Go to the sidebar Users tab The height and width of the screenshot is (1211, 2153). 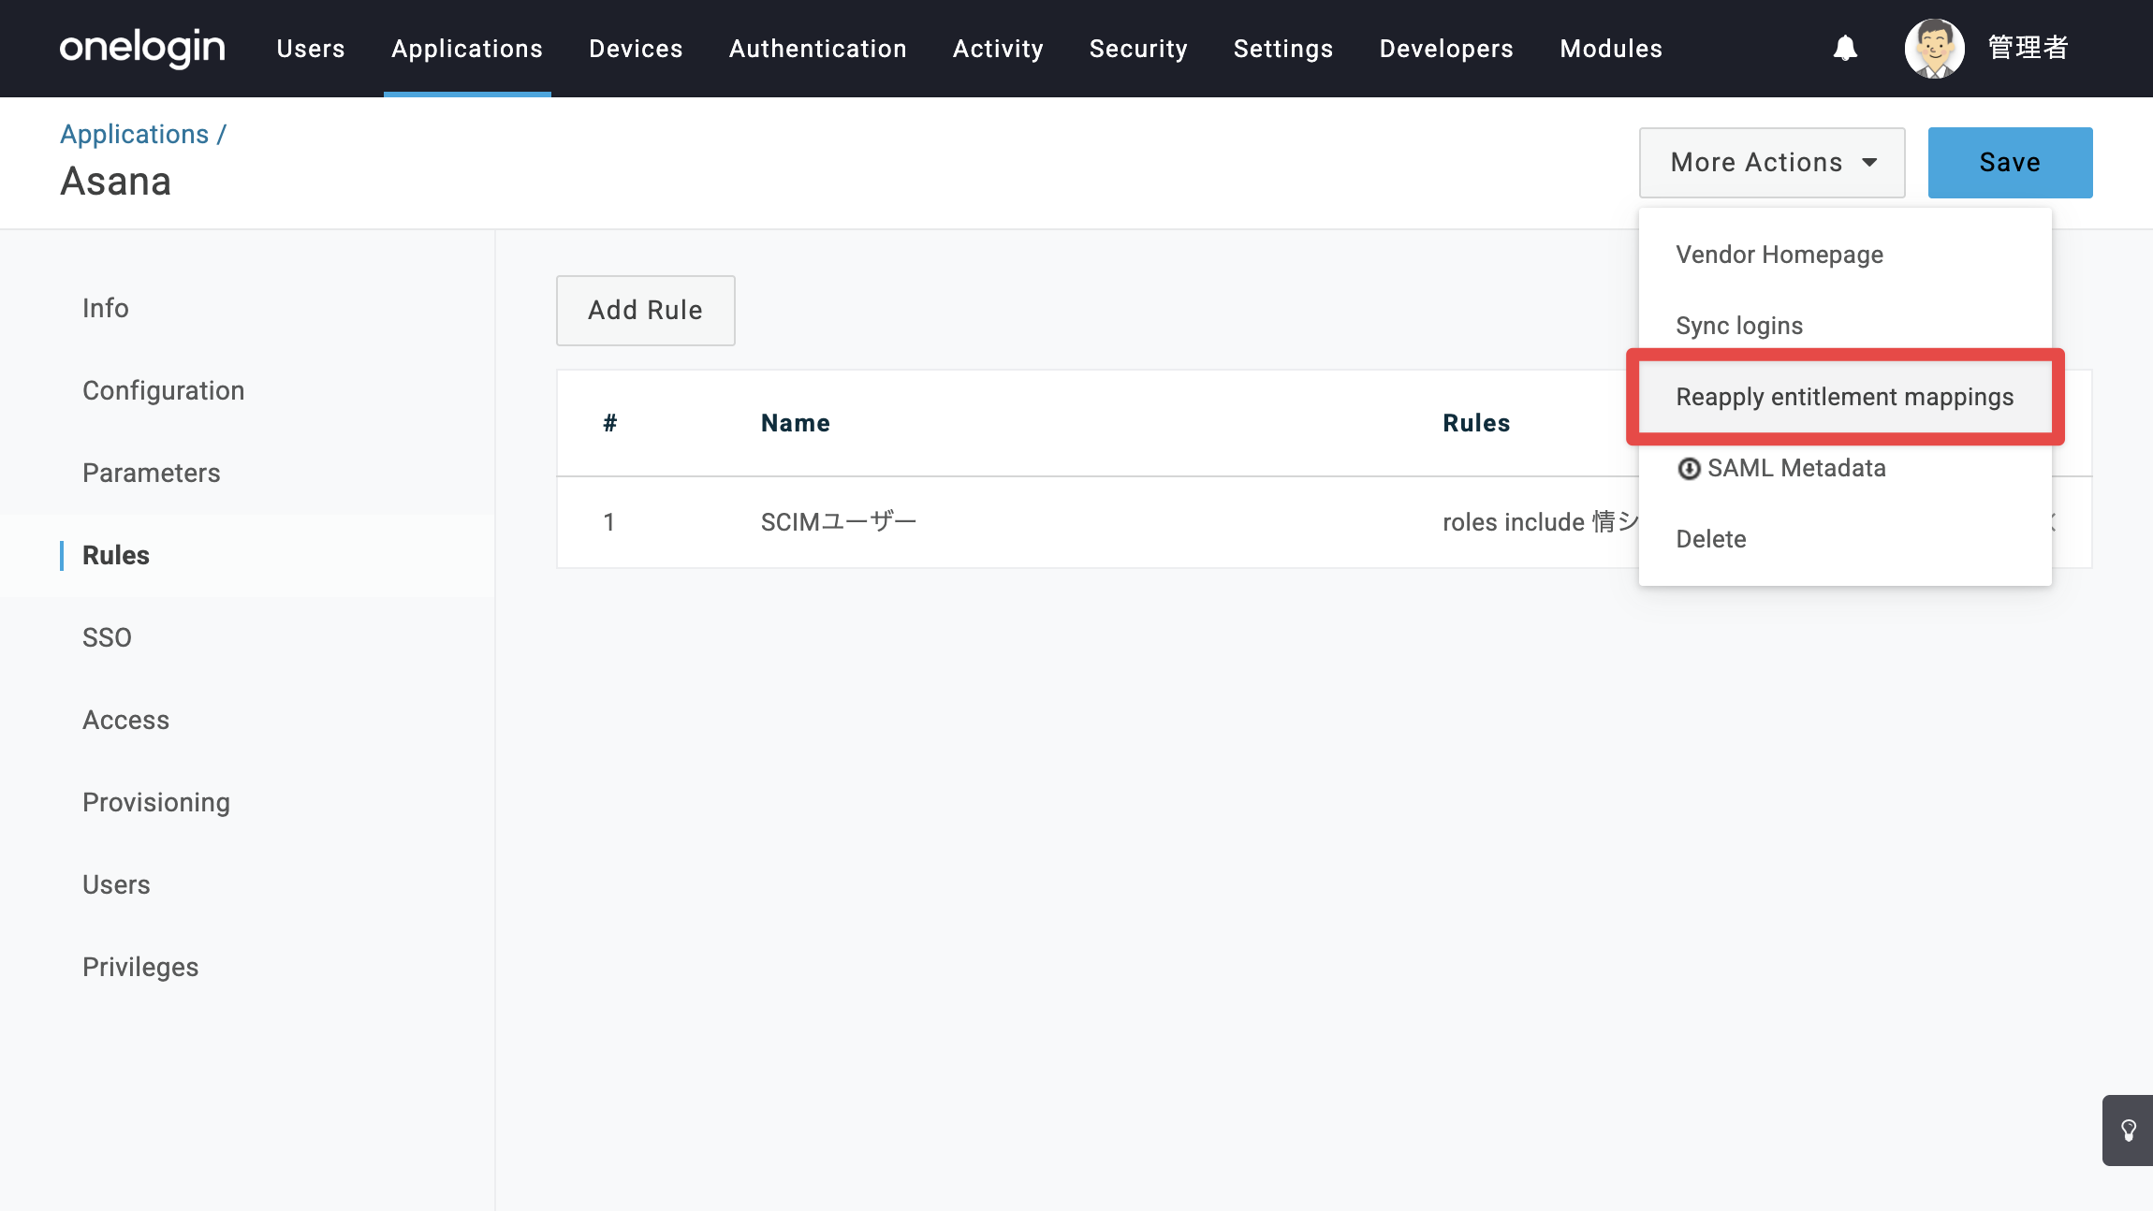pyautogui.click(x=116, y=884)
